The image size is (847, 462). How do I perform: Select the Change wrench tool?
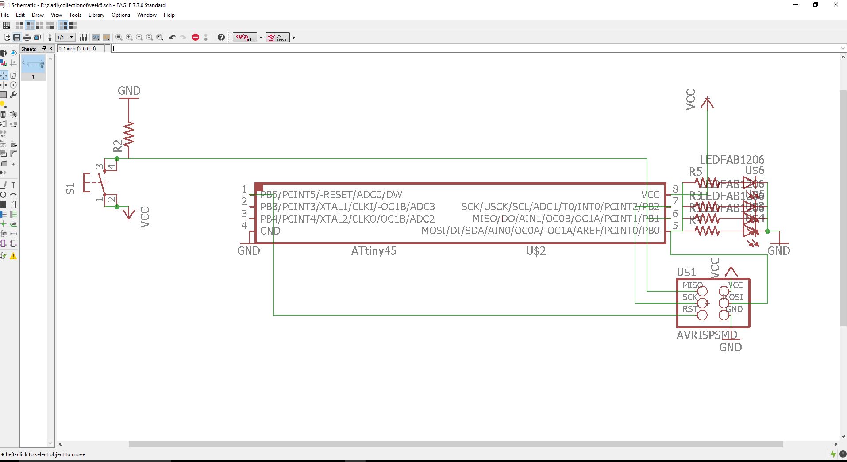pyautogui.click(x=13, y=95)
